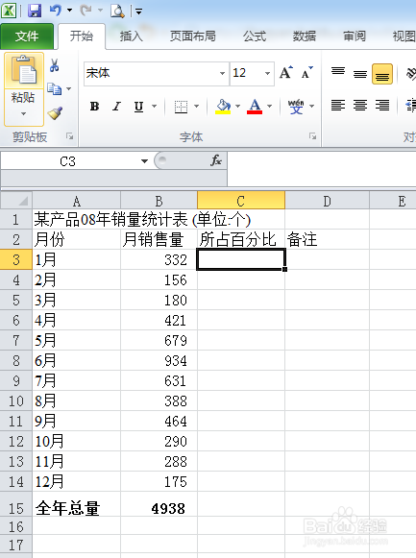Toggle bottom vertical alignment

[382, 74]
